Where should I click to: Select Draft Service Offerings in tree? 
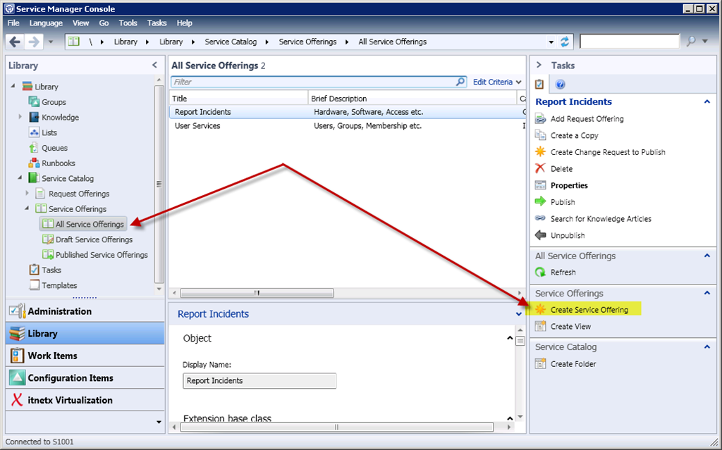(x=94, y=239)
